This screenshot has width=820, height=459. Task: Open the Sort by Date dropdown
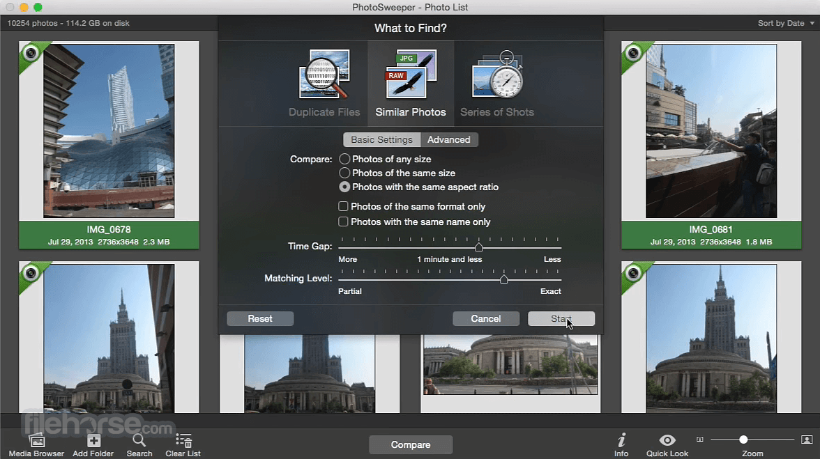point(786,23)
